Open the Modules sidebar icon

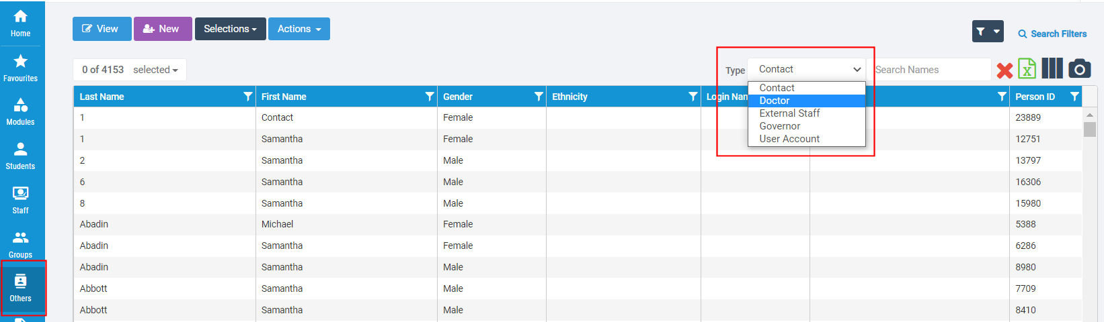coord(20,111)
